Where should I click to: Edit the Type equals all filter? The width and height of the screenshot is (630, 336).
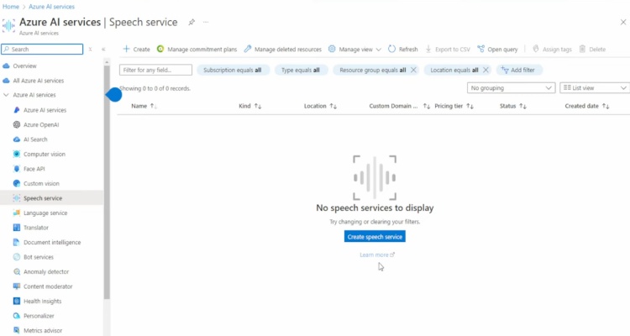point(301,70)
